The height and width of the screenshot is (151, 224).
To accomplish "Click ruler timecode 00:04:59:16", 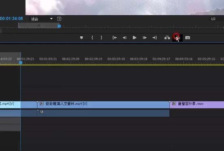I will 184,59.
